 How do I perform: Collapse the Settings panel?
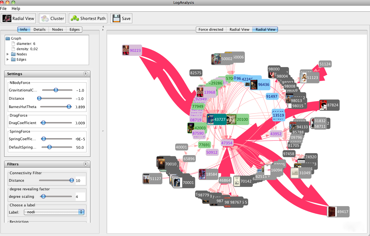86,74
